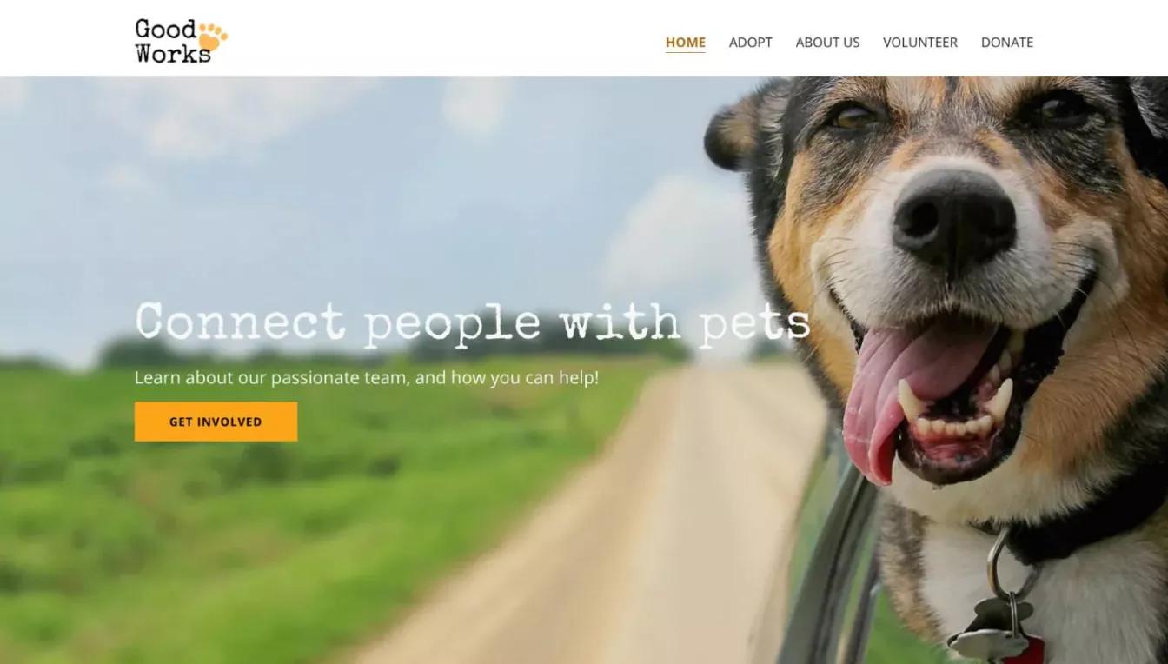Open the HOME navigation item
The height and width of the screenshot is (664, 1168).
coord(686,42)
